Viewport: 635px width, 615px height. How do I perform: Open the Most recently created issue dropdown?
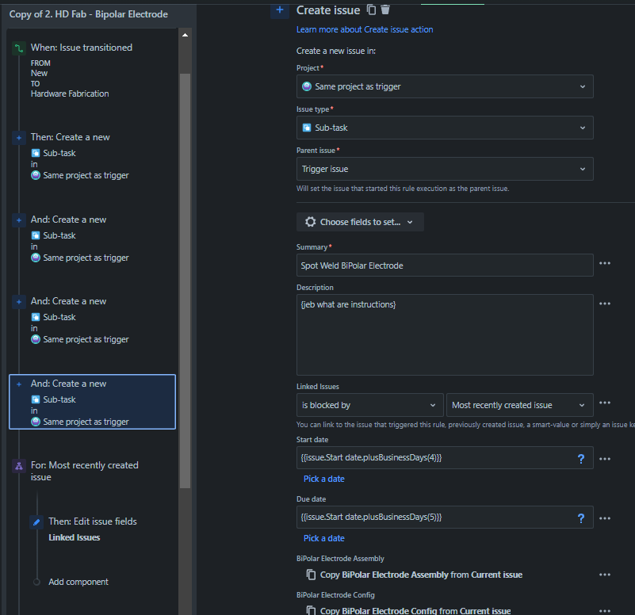point(519,405)
